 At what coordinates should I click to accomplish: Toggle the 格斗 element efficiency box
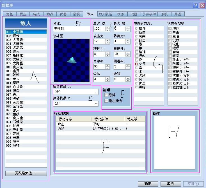136,29
